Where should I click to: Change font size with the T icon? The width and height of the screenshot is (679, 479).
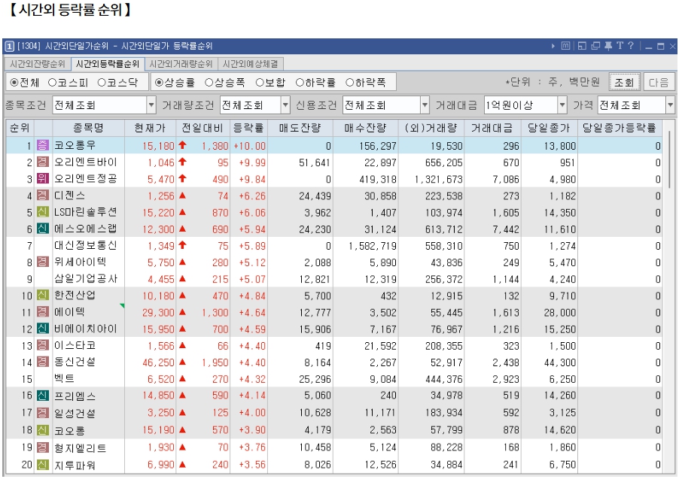coord(619,45)
